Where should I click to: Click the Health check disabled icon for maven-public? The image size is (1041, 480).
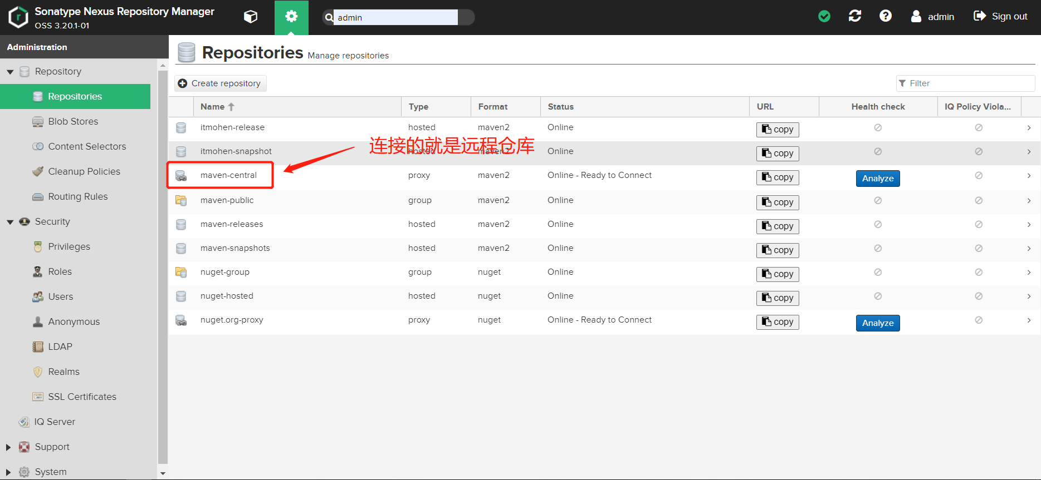pos(878,200)
